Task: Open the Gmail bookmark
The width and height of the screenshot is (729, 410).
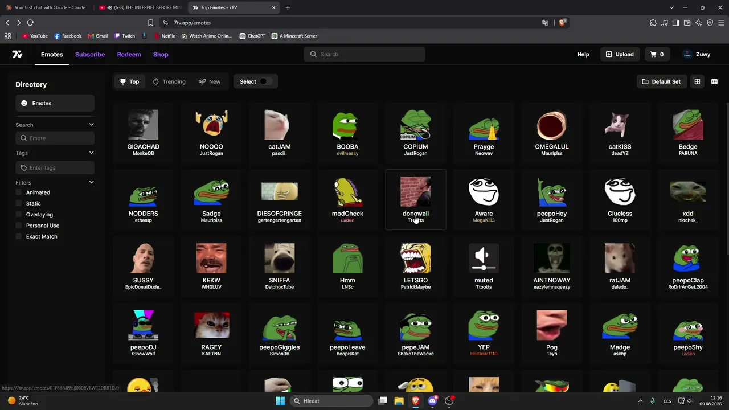Action: point(97,36)
